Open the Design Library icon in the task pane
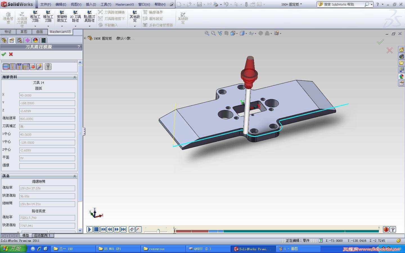Screen dimensions: 405x253 tap(401, 57)
